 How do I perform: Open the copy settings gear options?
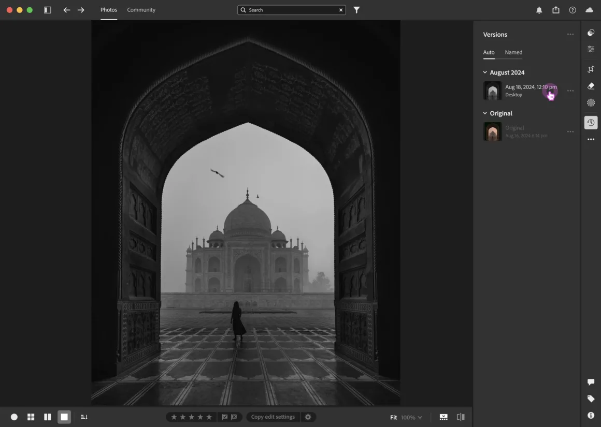(308, 417)
